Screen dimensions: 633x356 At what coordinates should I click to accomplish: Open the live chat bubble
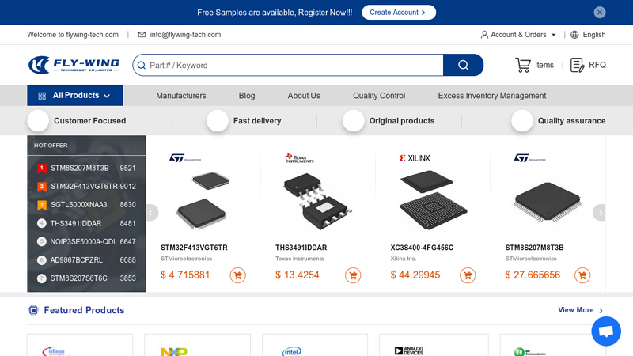(606, 331)
